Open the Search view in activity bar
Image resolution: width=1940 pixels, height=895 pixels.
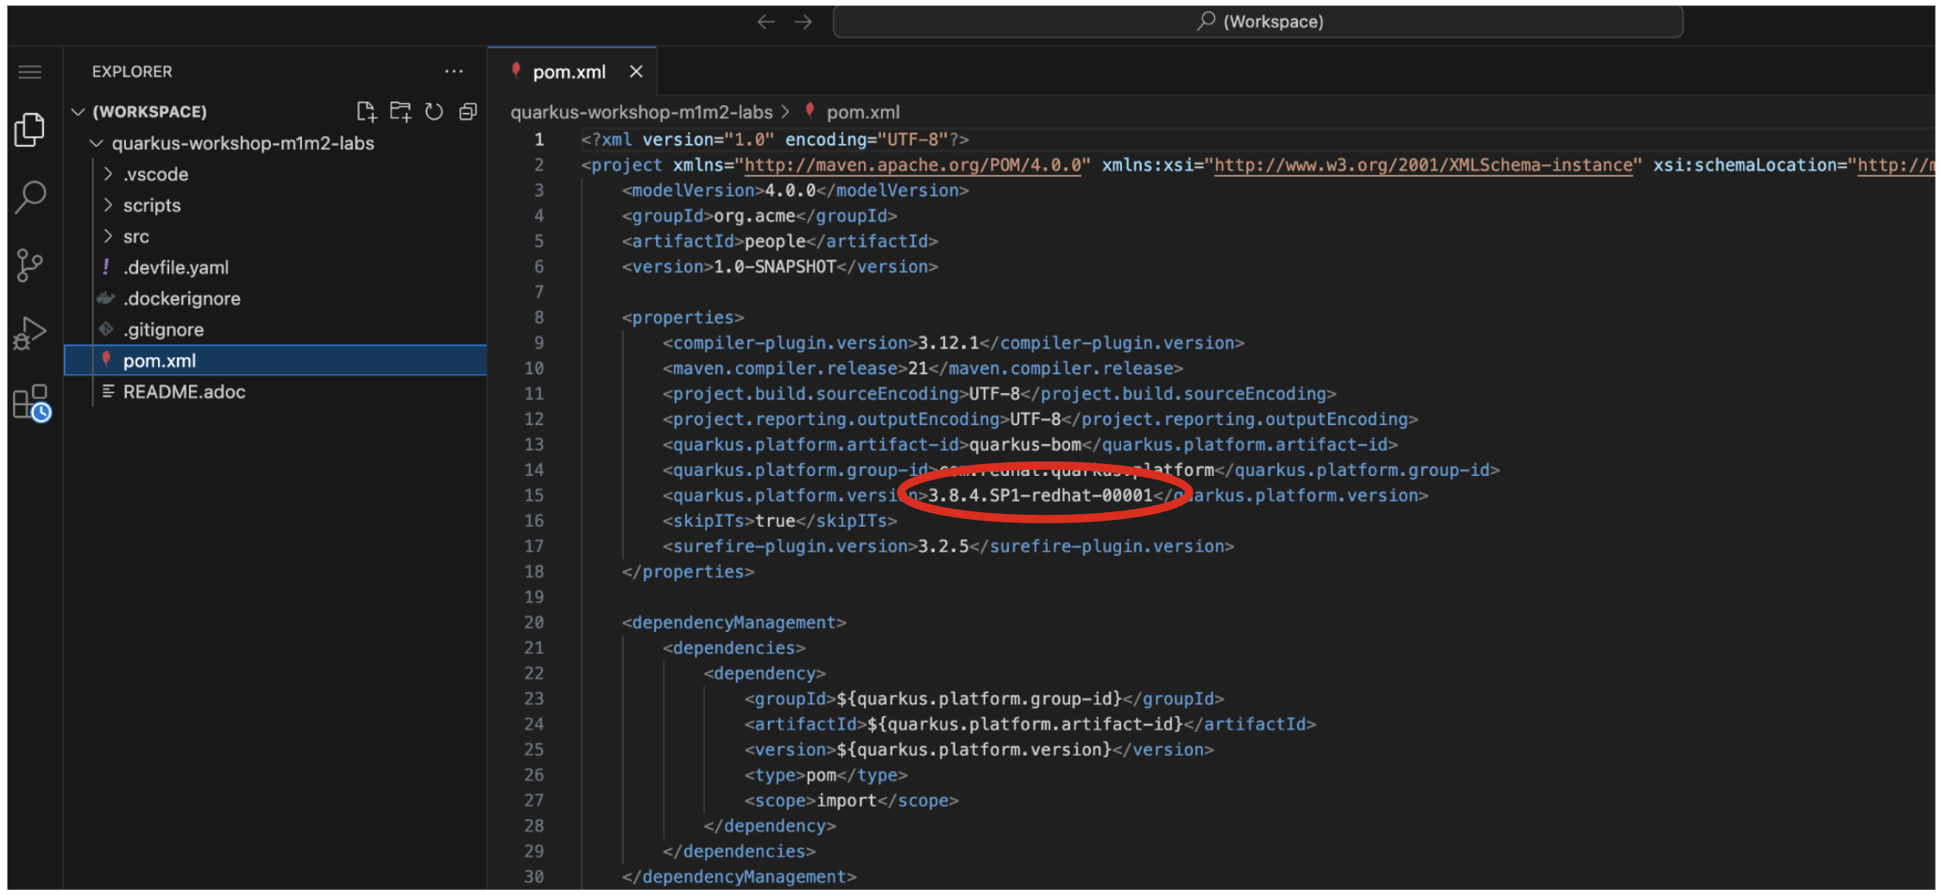pyautogui.click(x=30, y=197)
